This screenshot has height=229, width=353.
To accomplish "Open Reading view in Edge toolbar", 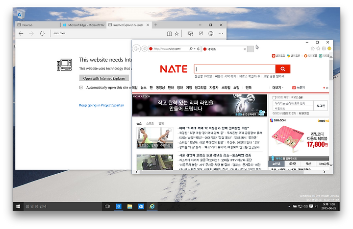I will [169, 33].
